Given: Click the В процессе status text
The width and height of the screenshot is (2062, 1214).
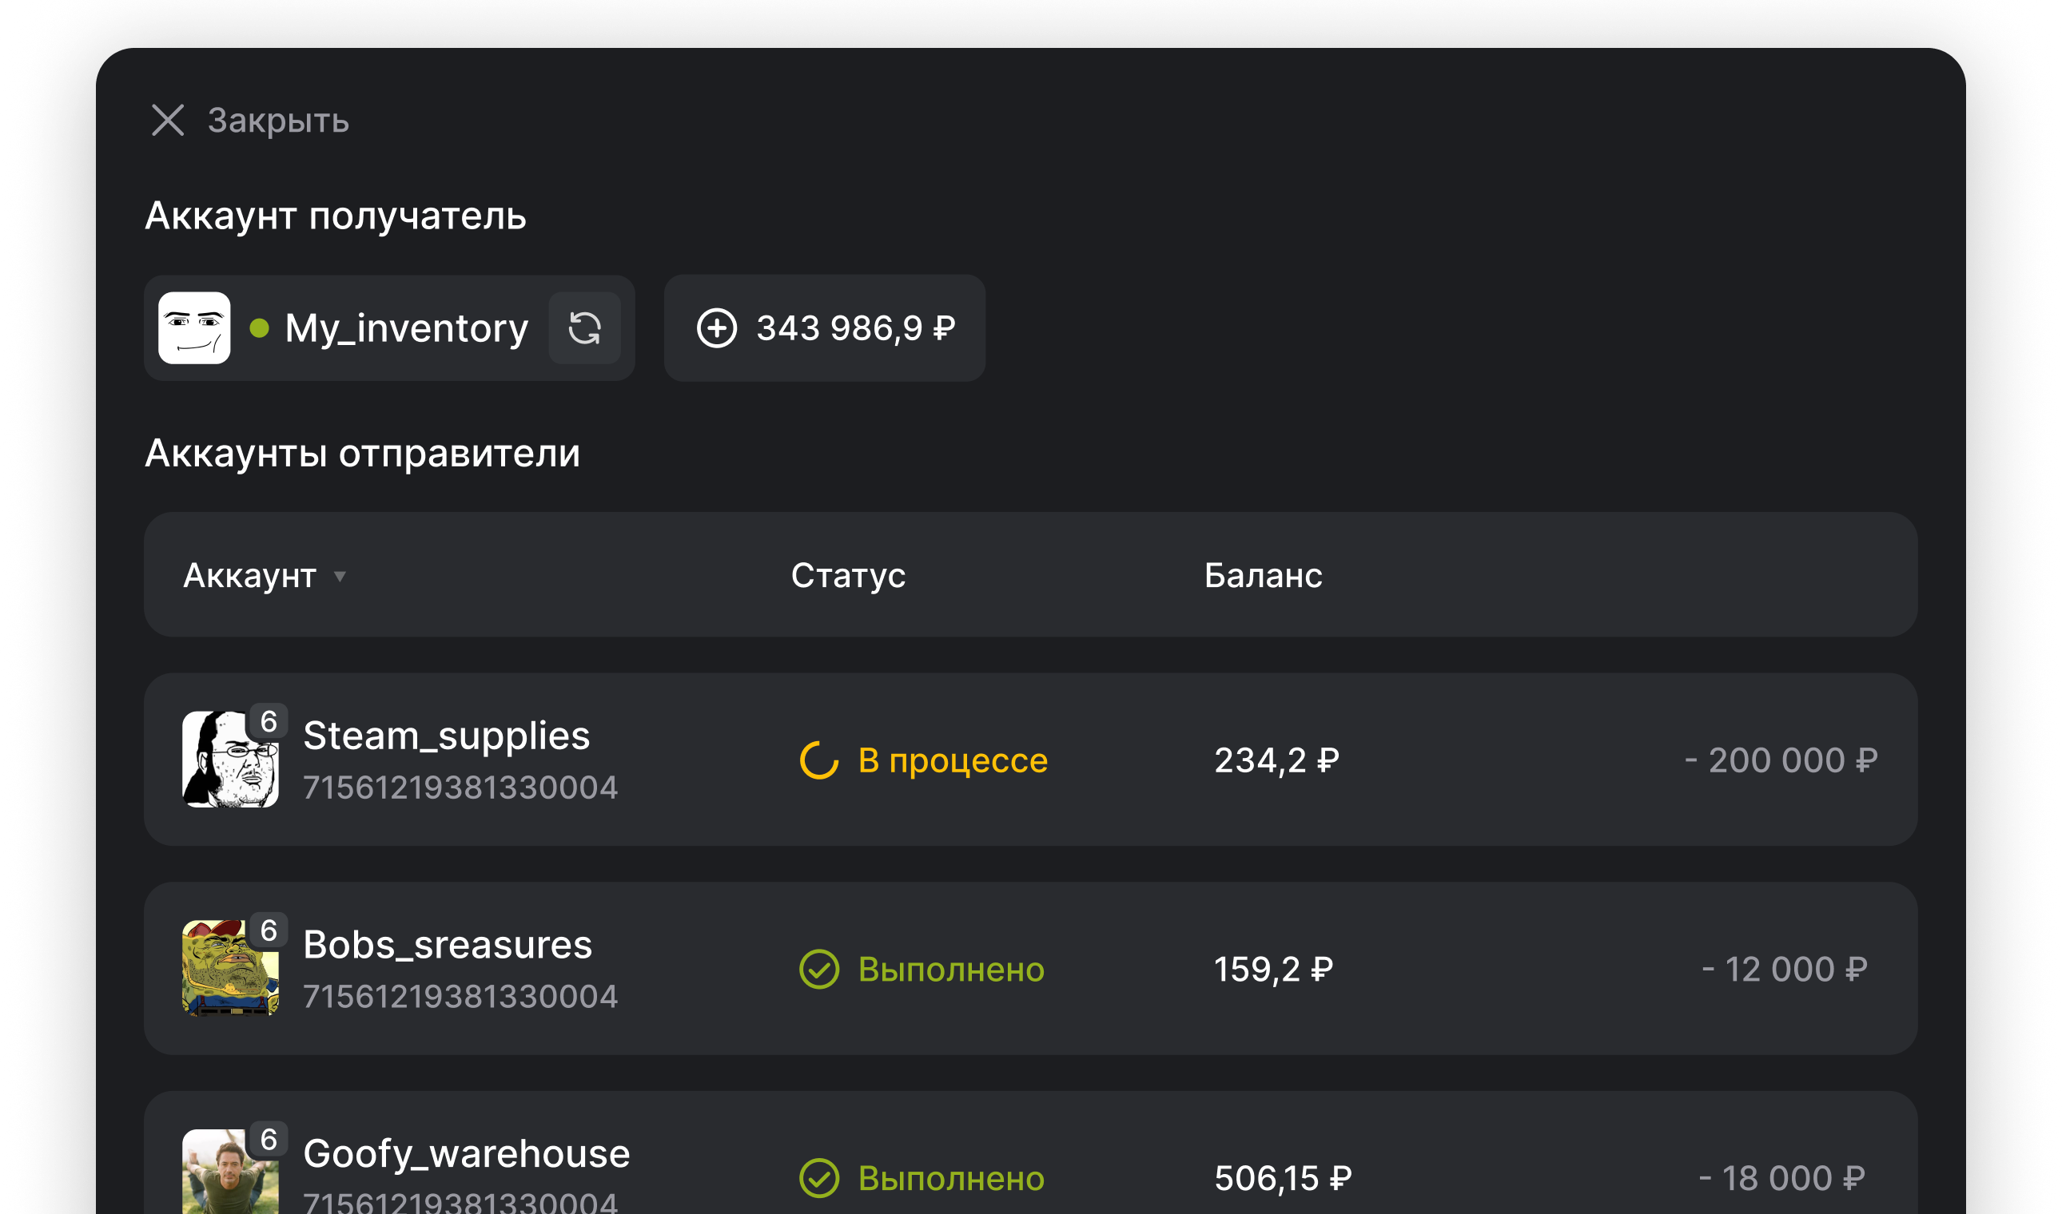Looking at the screenshot, I should pyautogui.click(x=953, y=761).
